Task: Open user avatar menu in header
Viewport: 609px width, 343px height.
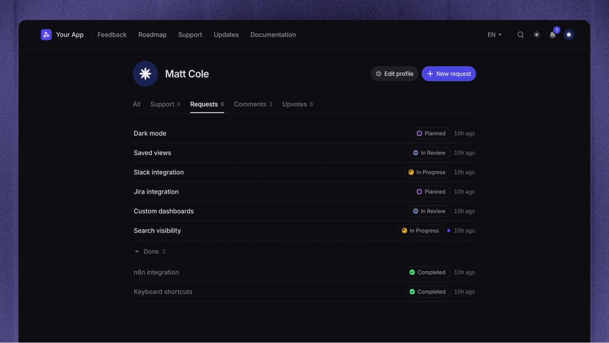Action: (x=568, y=35)
